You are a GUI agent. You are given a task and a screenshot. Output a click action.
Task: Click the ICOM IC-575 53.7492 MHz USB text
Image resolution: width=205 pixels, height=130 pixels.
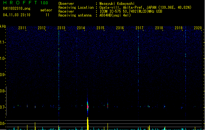tap(131, 11)
